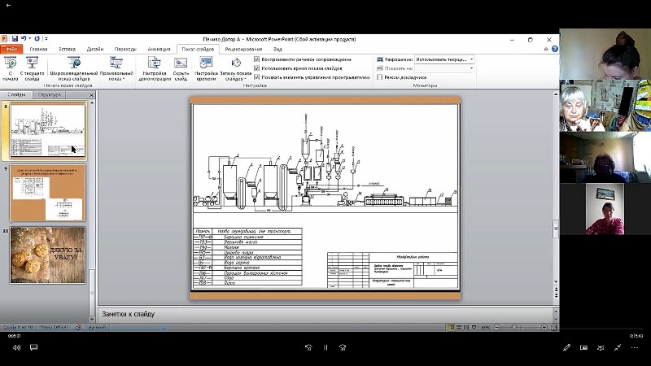Image resolution: width=651 pixels, height=366 pixels.
Task: Pause the video recording playback
Action: (325, 347)
